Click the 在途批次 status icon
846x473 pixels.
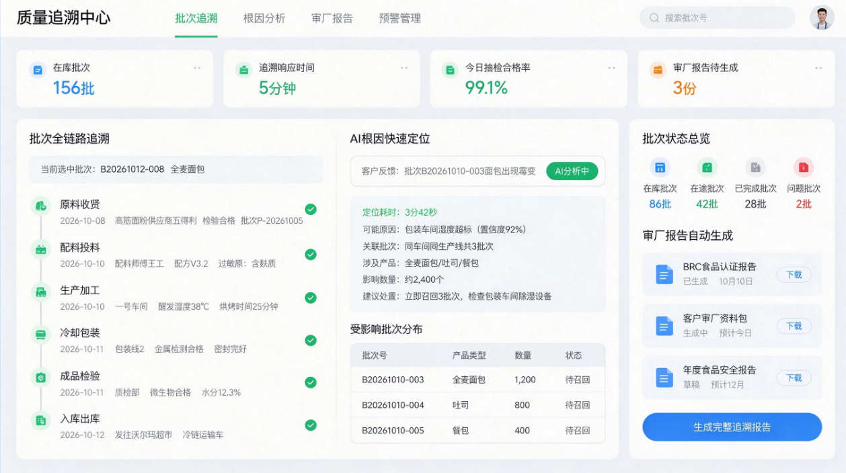pyautogui.click(x=707, y=168)
